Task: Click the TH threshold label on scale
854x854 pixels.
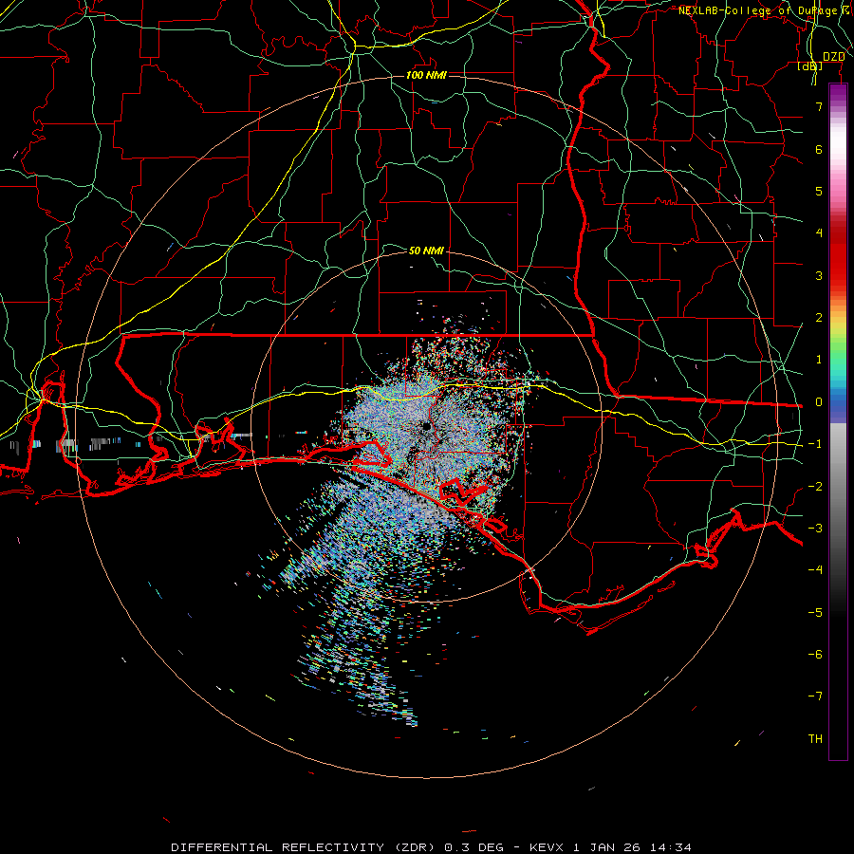Action: (815, 739)
